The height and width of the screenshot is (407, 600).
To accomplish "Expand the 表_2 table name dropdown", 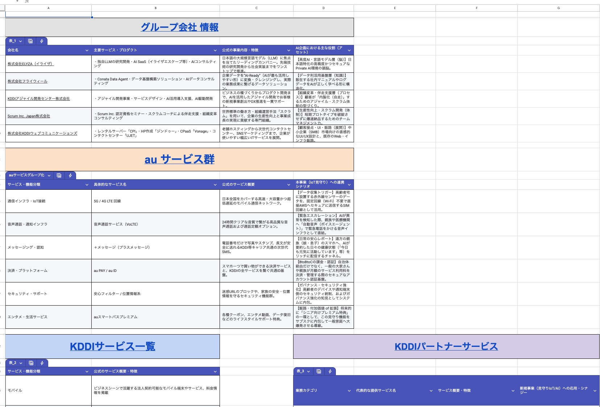I will pos(21,363).
